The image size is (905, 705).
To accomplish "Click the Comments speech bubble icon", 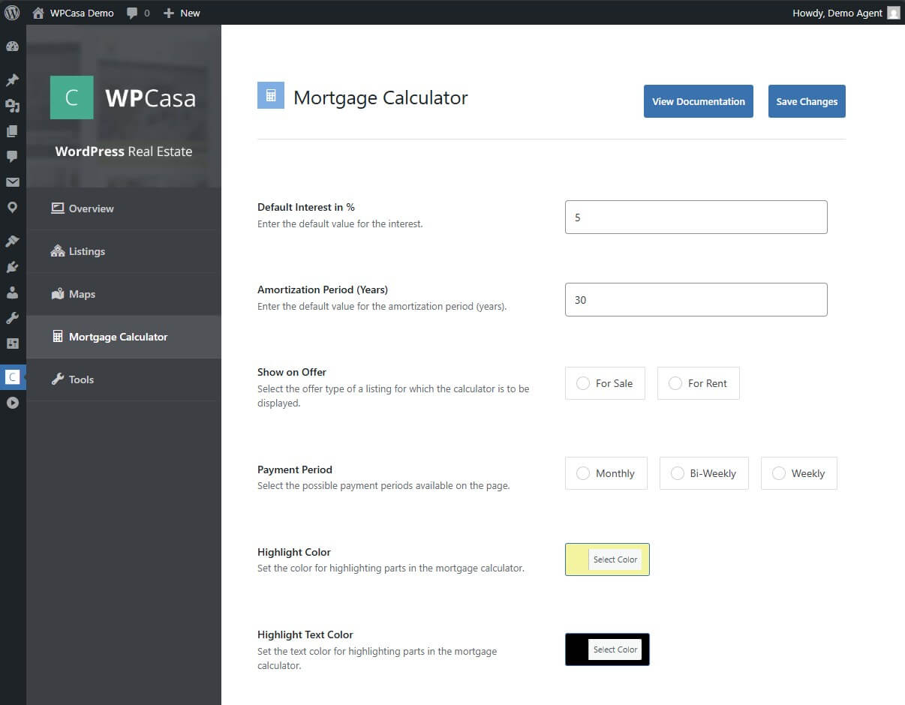I will tap(11, 156).
